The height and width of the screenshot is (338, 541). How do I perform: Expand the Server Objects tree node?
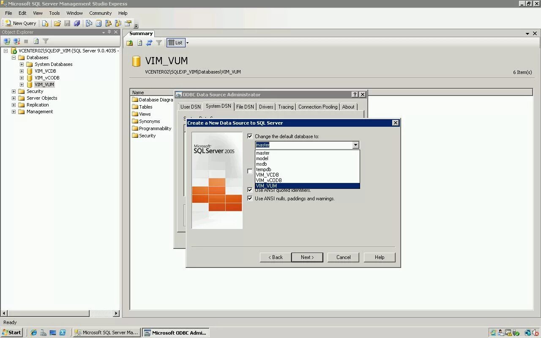click(14, 98)
